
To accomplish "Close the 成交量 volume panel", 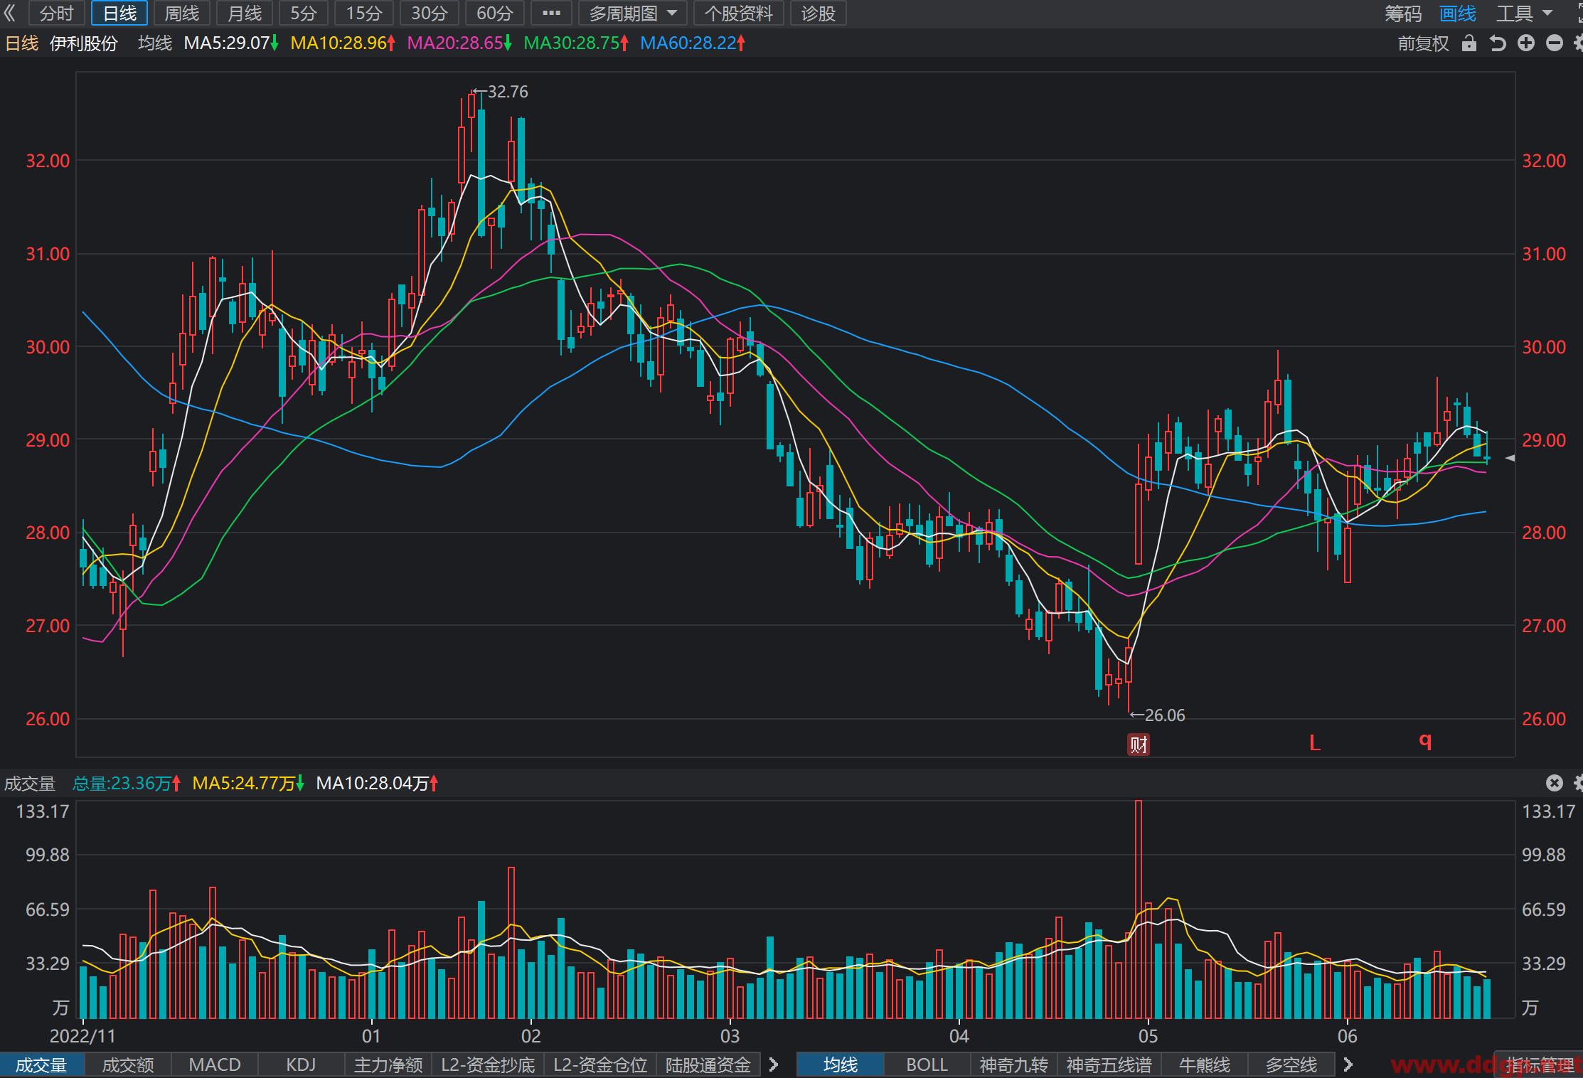I will coord(1555,783).
